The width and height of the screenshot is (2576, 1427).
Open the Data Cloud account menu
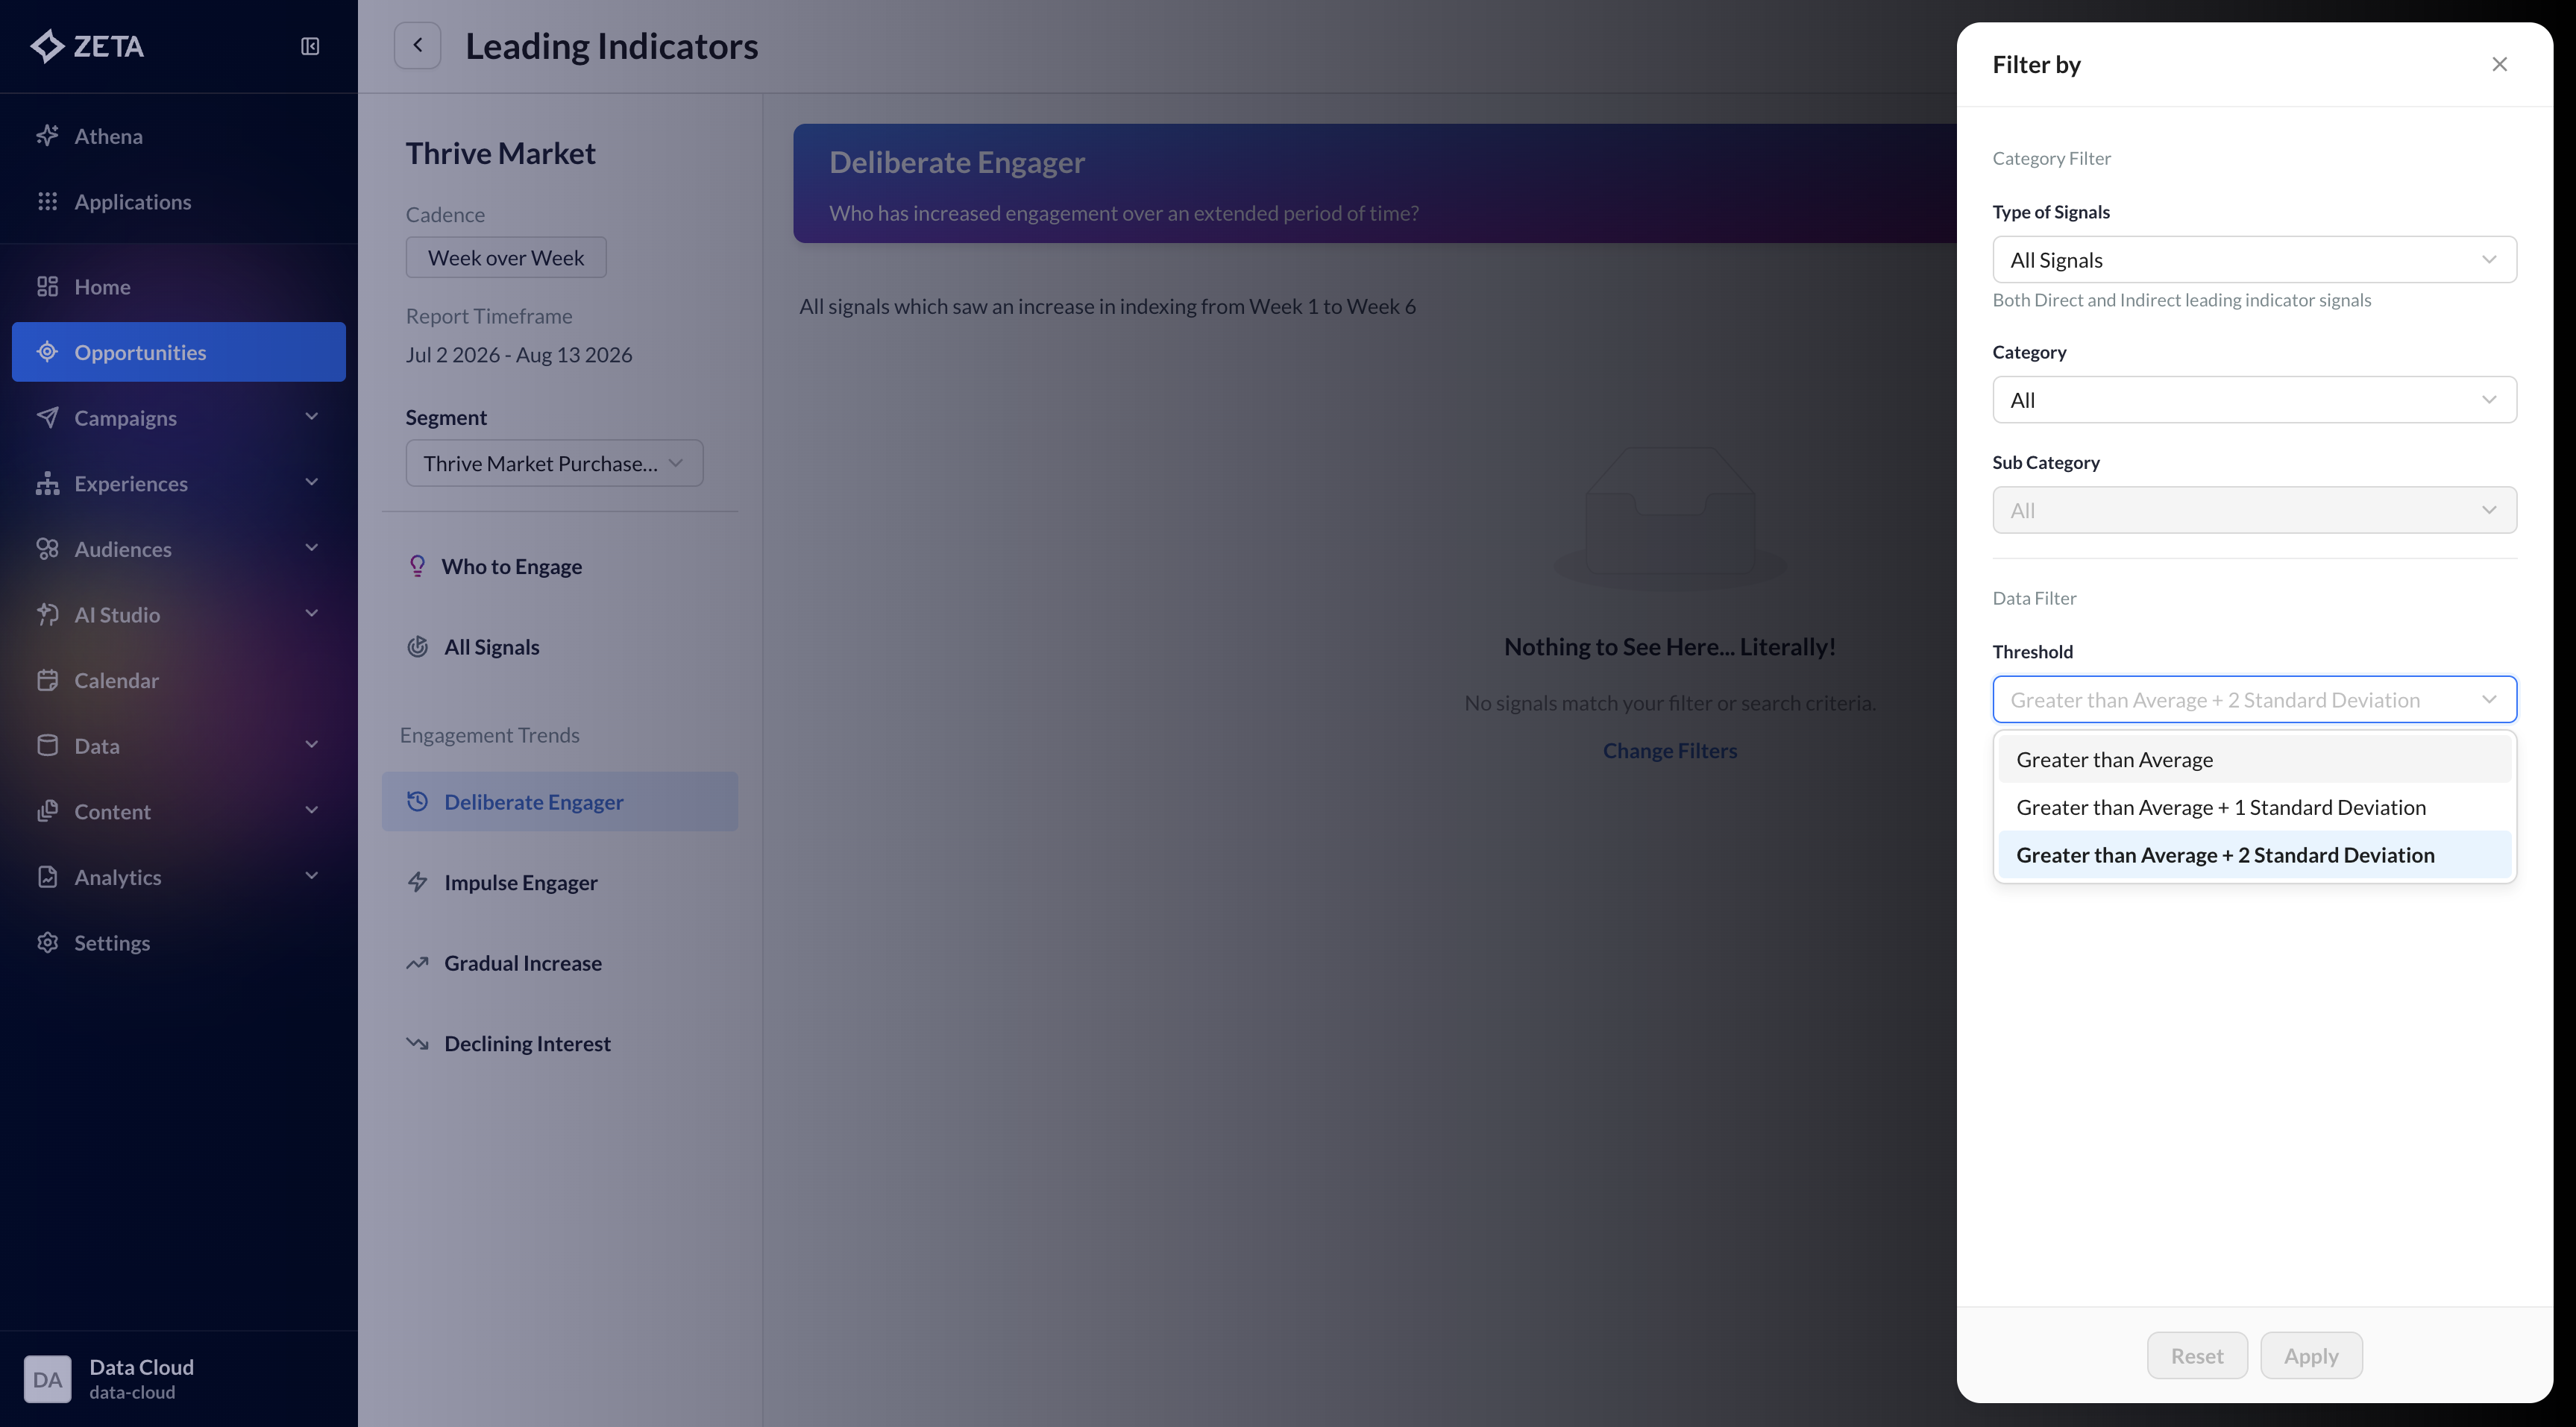click(178, 1379)
